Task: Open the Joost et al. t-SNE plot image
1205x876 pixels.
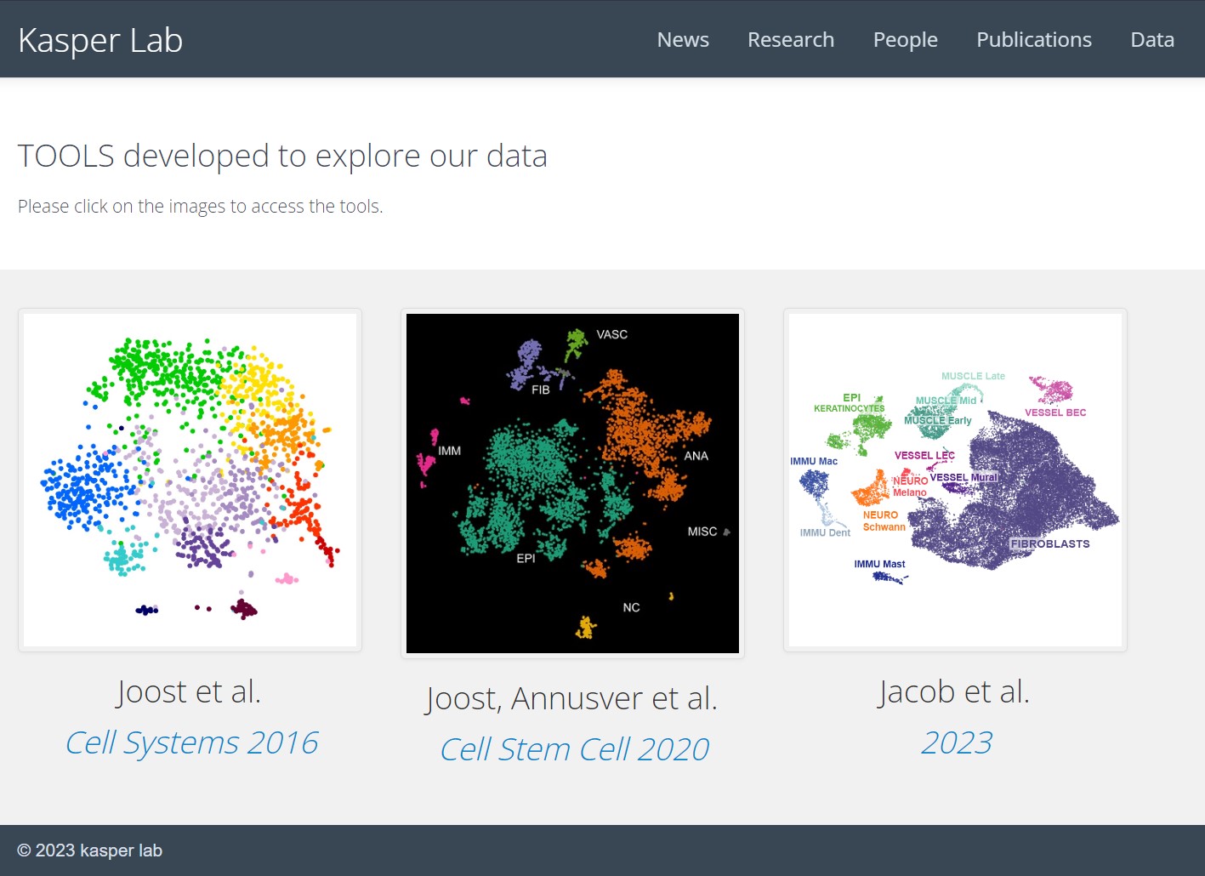Action: (x=190, y=480)
